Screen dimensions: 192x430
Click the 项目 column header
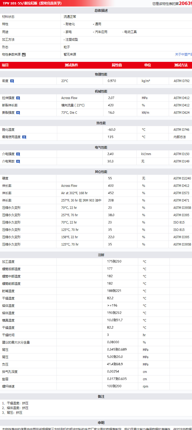tap(5, 65)
